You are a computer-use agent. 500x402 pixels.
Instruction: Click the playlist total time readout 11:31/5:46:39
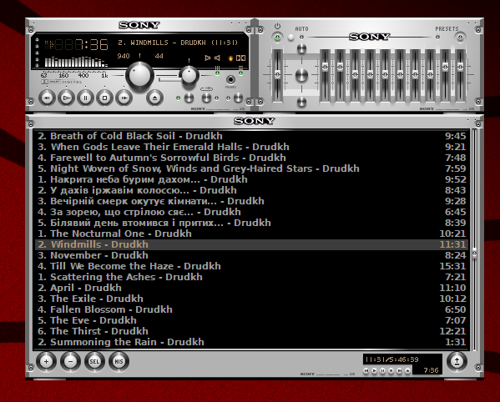pyautogui.click(x=391, y=359)
